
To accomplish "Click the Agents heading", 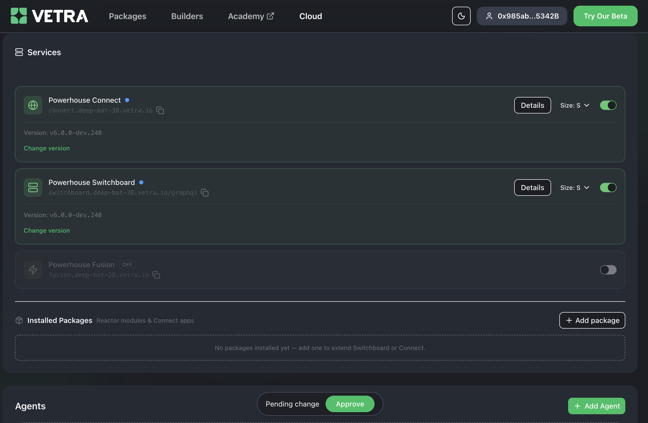I will tap(30, 406).
